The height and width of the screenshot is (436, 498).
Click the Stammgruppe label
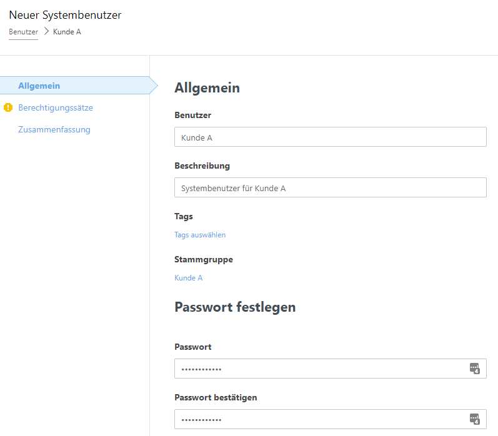tap(204, 259)
